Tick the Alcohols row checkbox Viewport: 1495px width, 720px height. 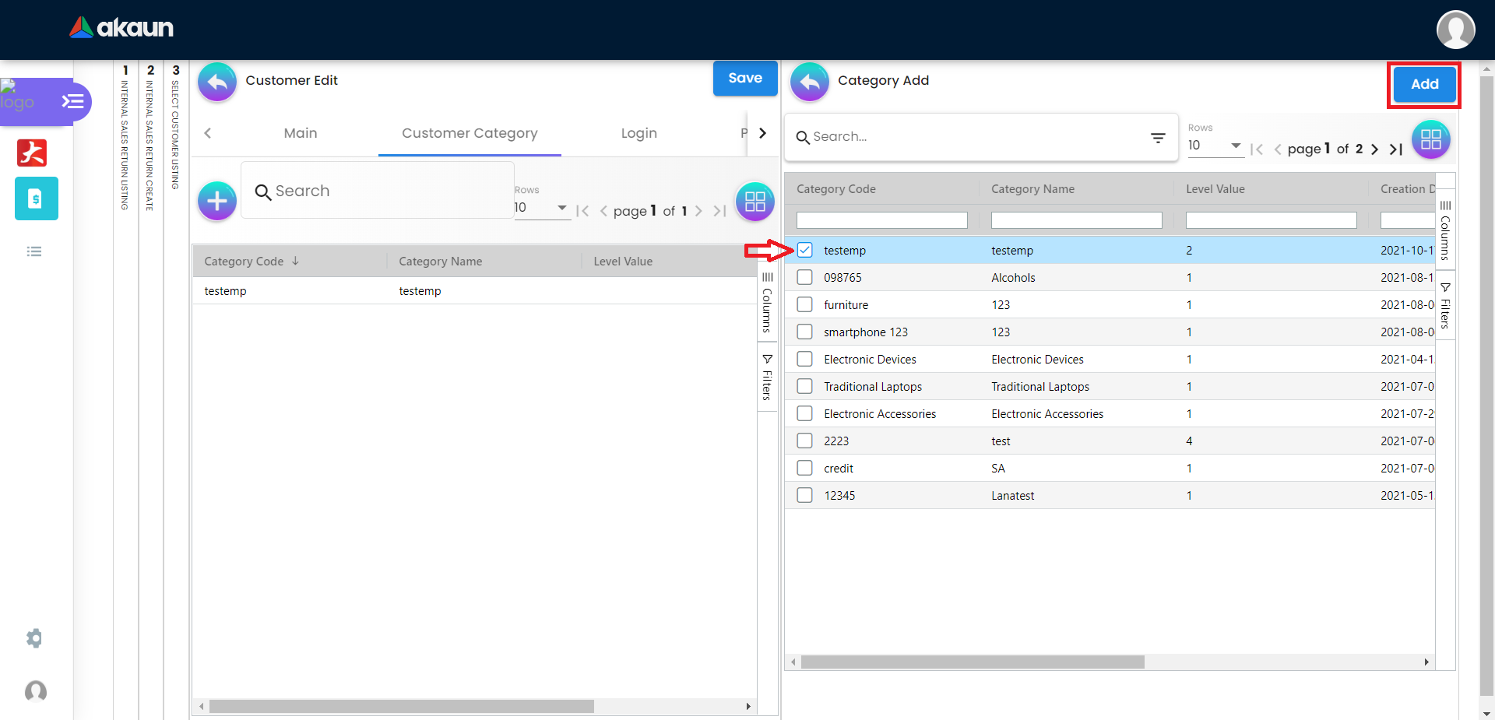[804, 277]
